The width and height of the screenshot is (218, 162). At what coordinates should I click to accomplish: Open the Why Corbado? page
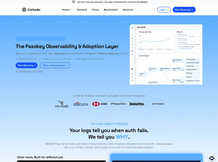coord(111,10)
